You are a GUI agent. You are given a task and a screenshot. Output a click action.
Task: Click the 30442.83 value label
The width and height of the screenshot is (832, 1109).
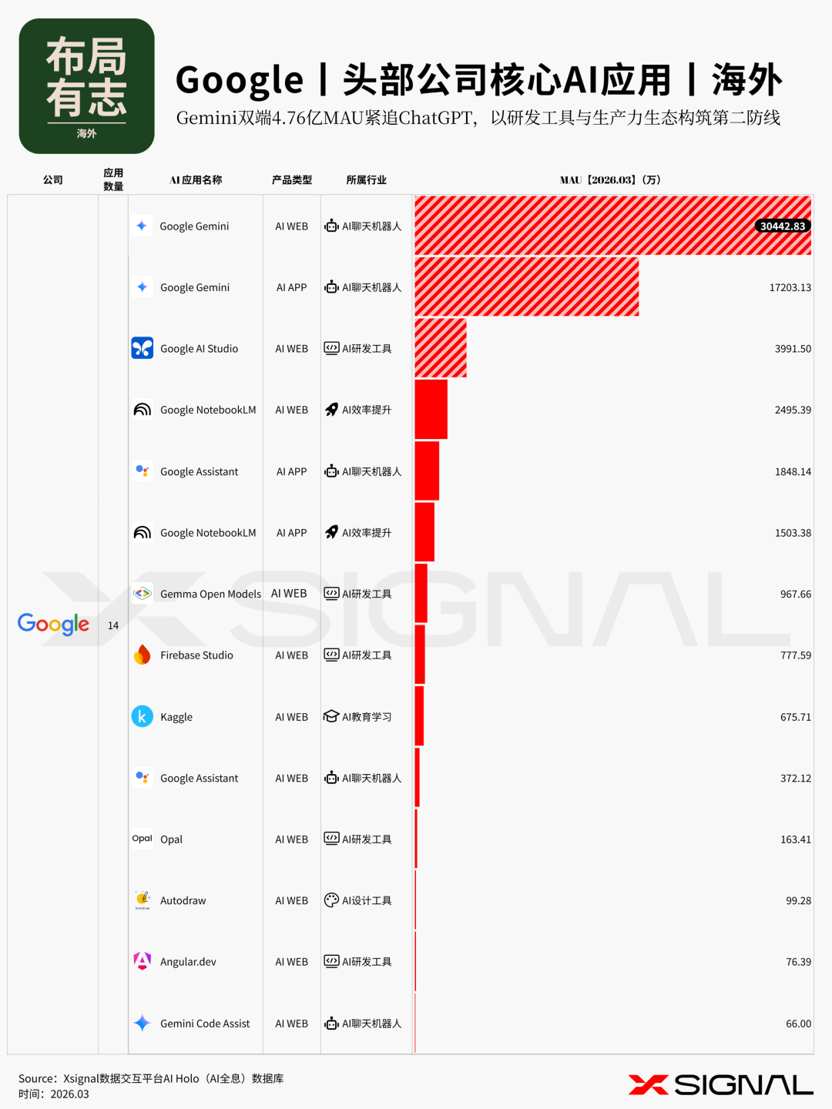click(782, 226)
